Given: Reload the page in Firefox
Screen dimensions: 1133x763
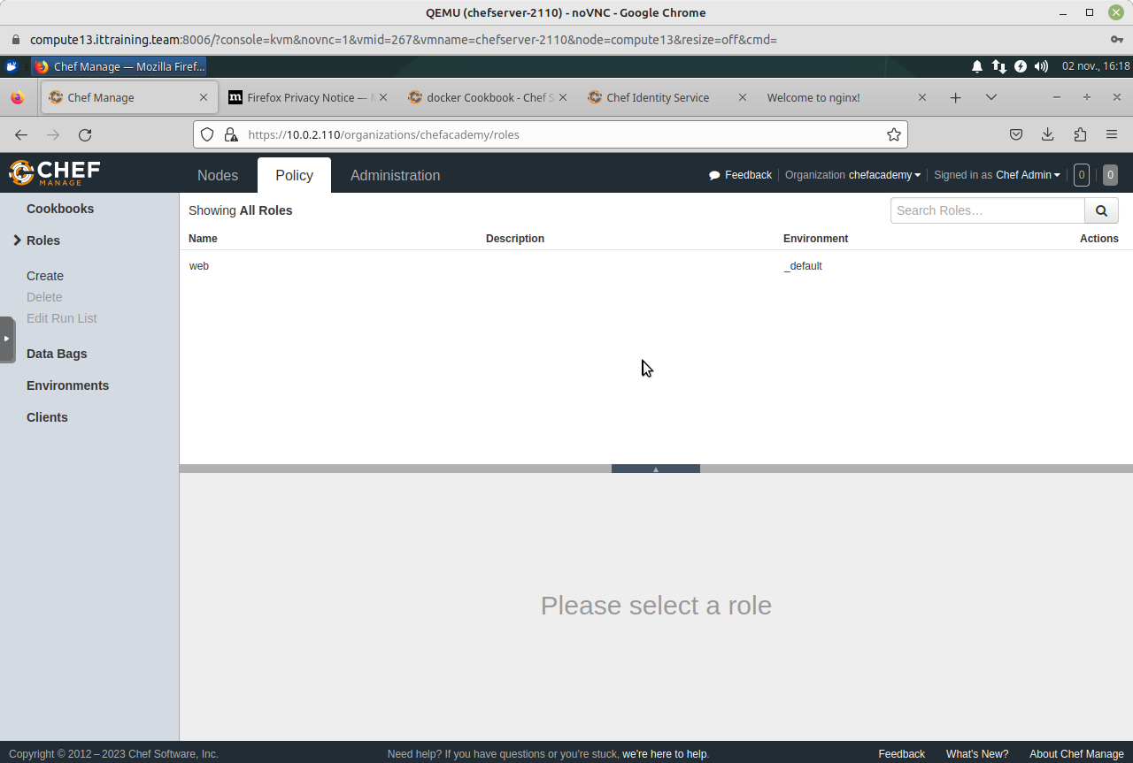Looking at the screenshot, I should pyautogui.click(x=85, y=134).
